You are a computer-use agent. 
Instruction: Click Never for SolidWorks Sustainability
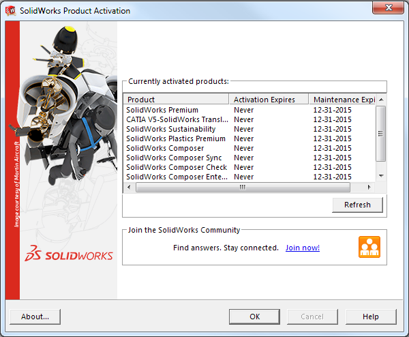coord(243,129)
